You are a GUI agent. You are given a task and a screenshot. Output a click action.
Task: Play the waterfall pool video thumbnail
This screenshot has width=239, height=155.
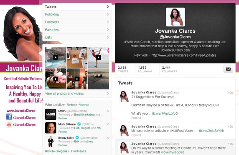tap(56, 57)
